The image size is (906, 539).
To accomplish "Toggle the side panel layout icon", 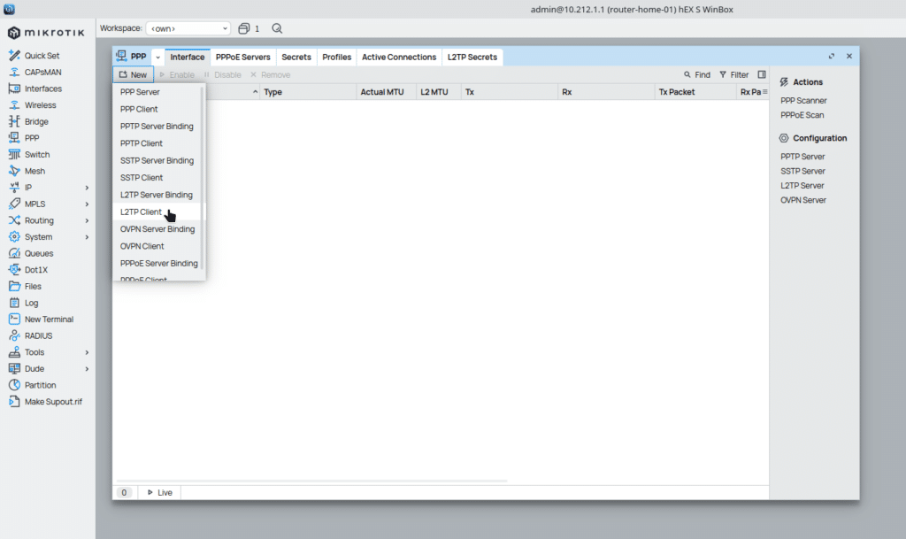I will click(762, 74).
